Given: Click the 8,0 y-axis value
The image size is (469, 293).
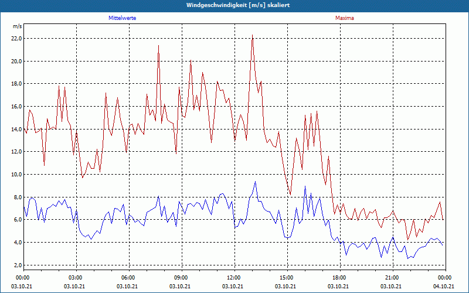Looking at the screenshot, I should point(18,197).
